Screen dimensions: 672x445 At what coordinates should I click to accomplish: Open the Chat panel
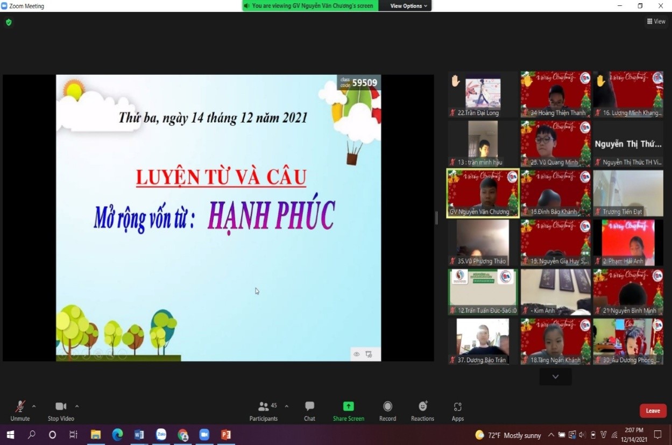pos(309,411)
